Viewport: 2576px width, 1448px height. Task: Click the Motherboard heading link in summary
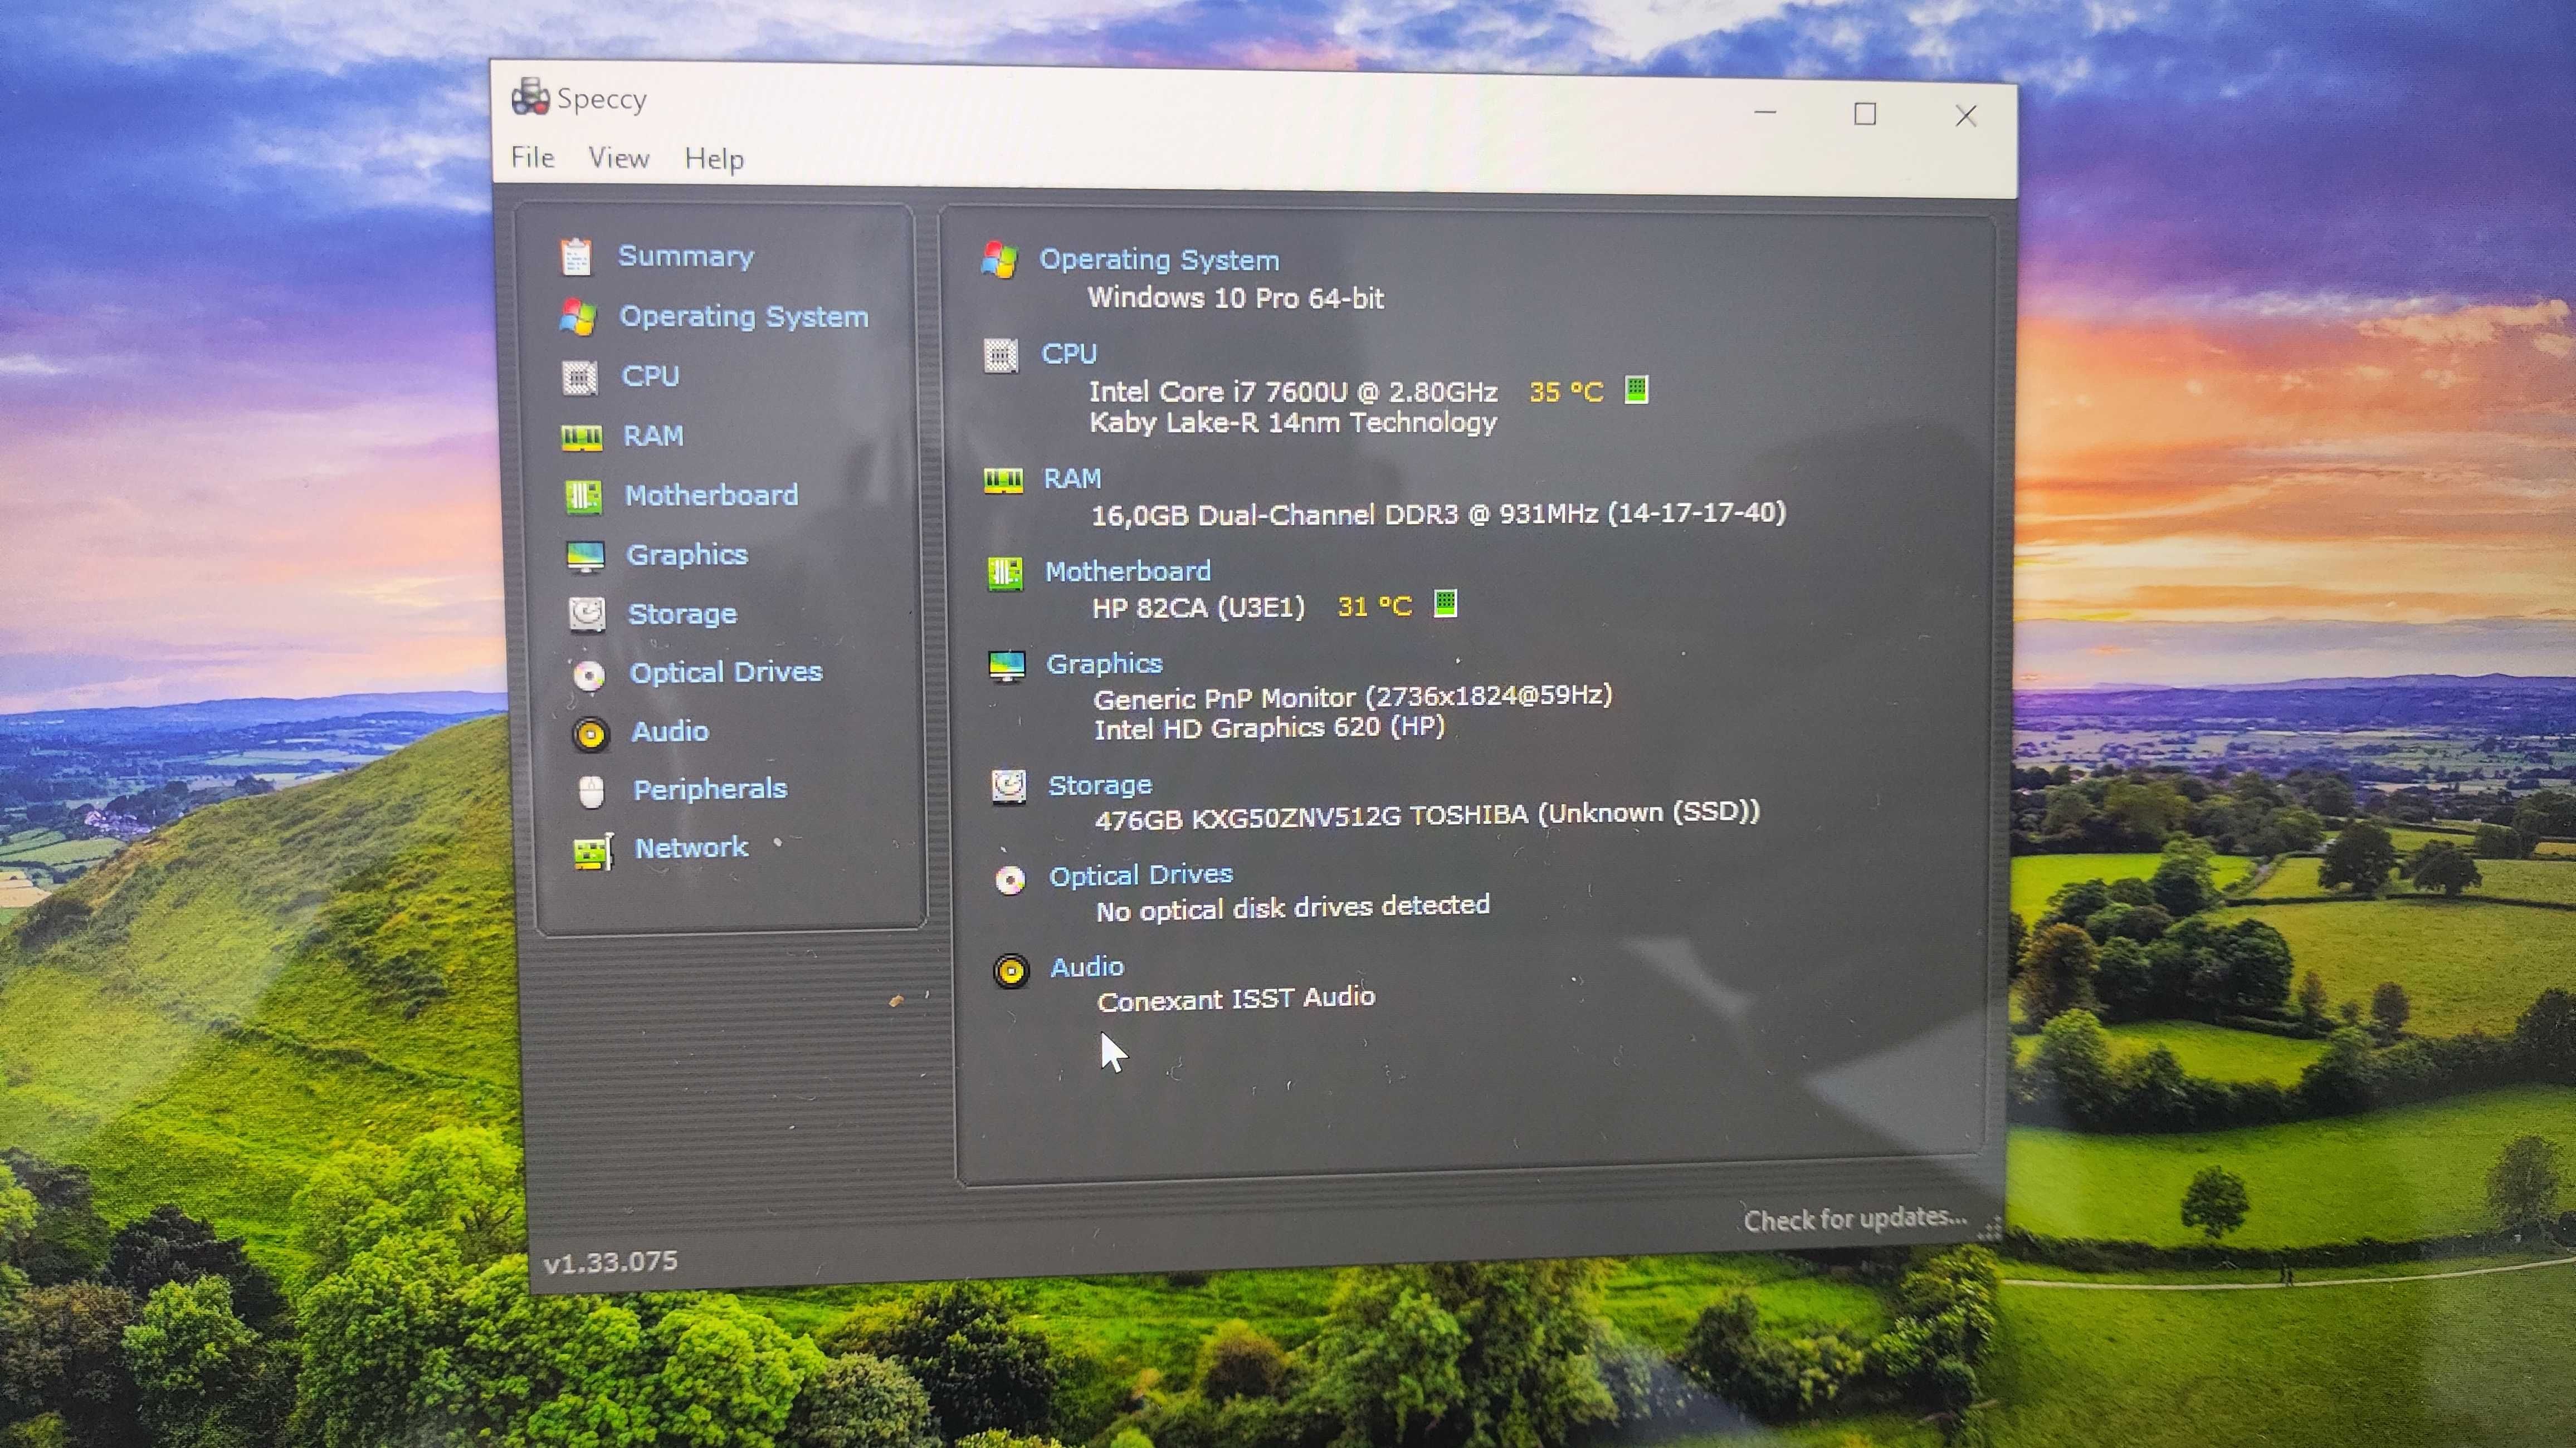(1128, 571)
